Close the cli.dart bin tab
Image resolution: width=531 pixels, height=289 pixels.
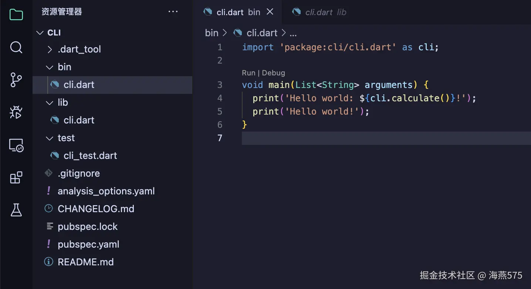(x=270, y=11)
